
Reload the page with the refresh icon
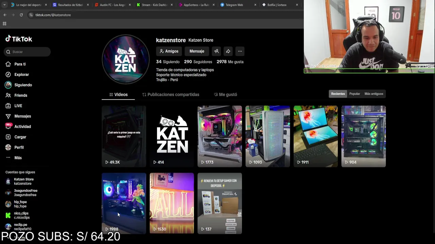click(21, 15)
